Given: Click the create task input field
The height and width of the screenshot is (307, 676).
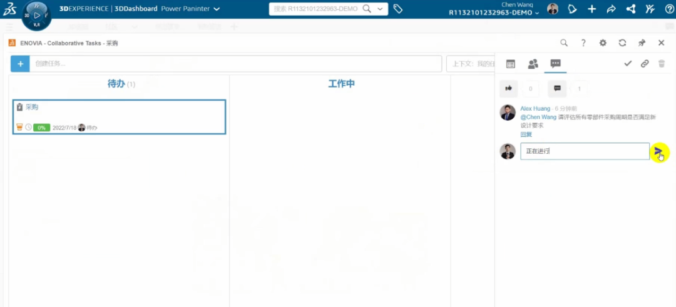Looking at the screenshot, I should click(x=235, y=64).
